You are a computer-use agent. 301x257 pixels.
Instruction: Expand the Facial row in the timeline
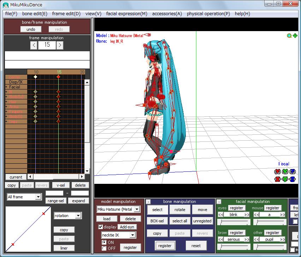(6, 87)
